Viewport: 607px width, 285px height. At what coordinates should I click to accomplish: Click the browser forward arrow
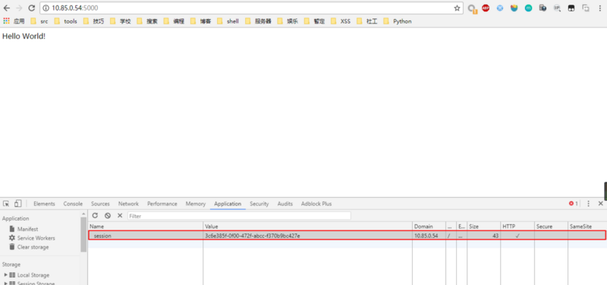pyautogui.click(x=19, y=8)
